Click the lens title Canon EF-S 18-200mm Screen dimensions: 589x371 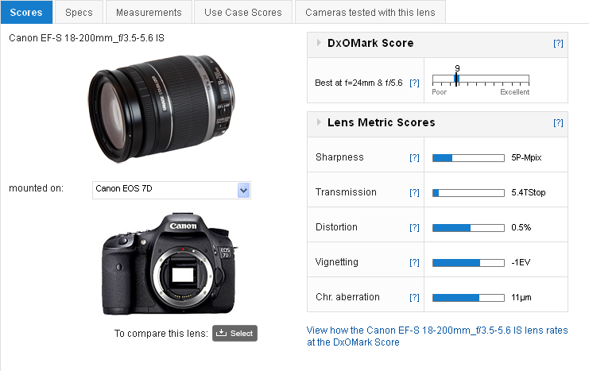coord(87,38)
